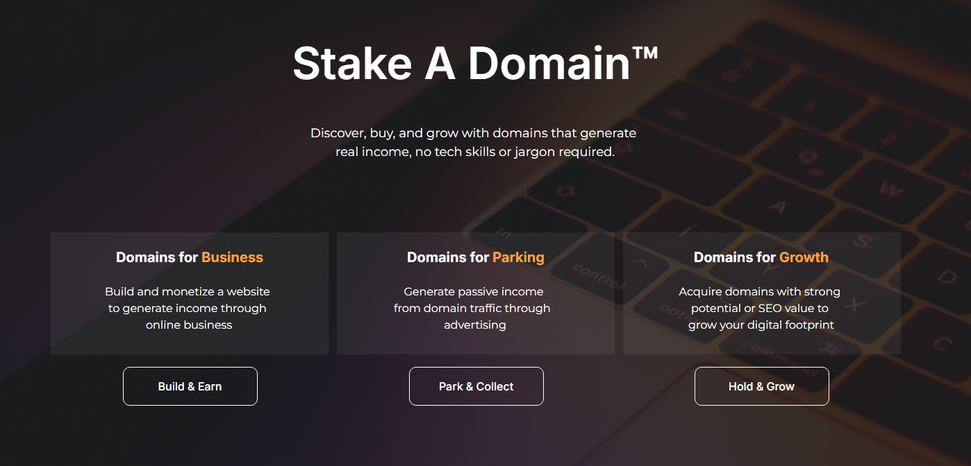This screenshot has width=971, height=466.
Task: Click 'real income, no tech skills' line
Action: point(475,152)
